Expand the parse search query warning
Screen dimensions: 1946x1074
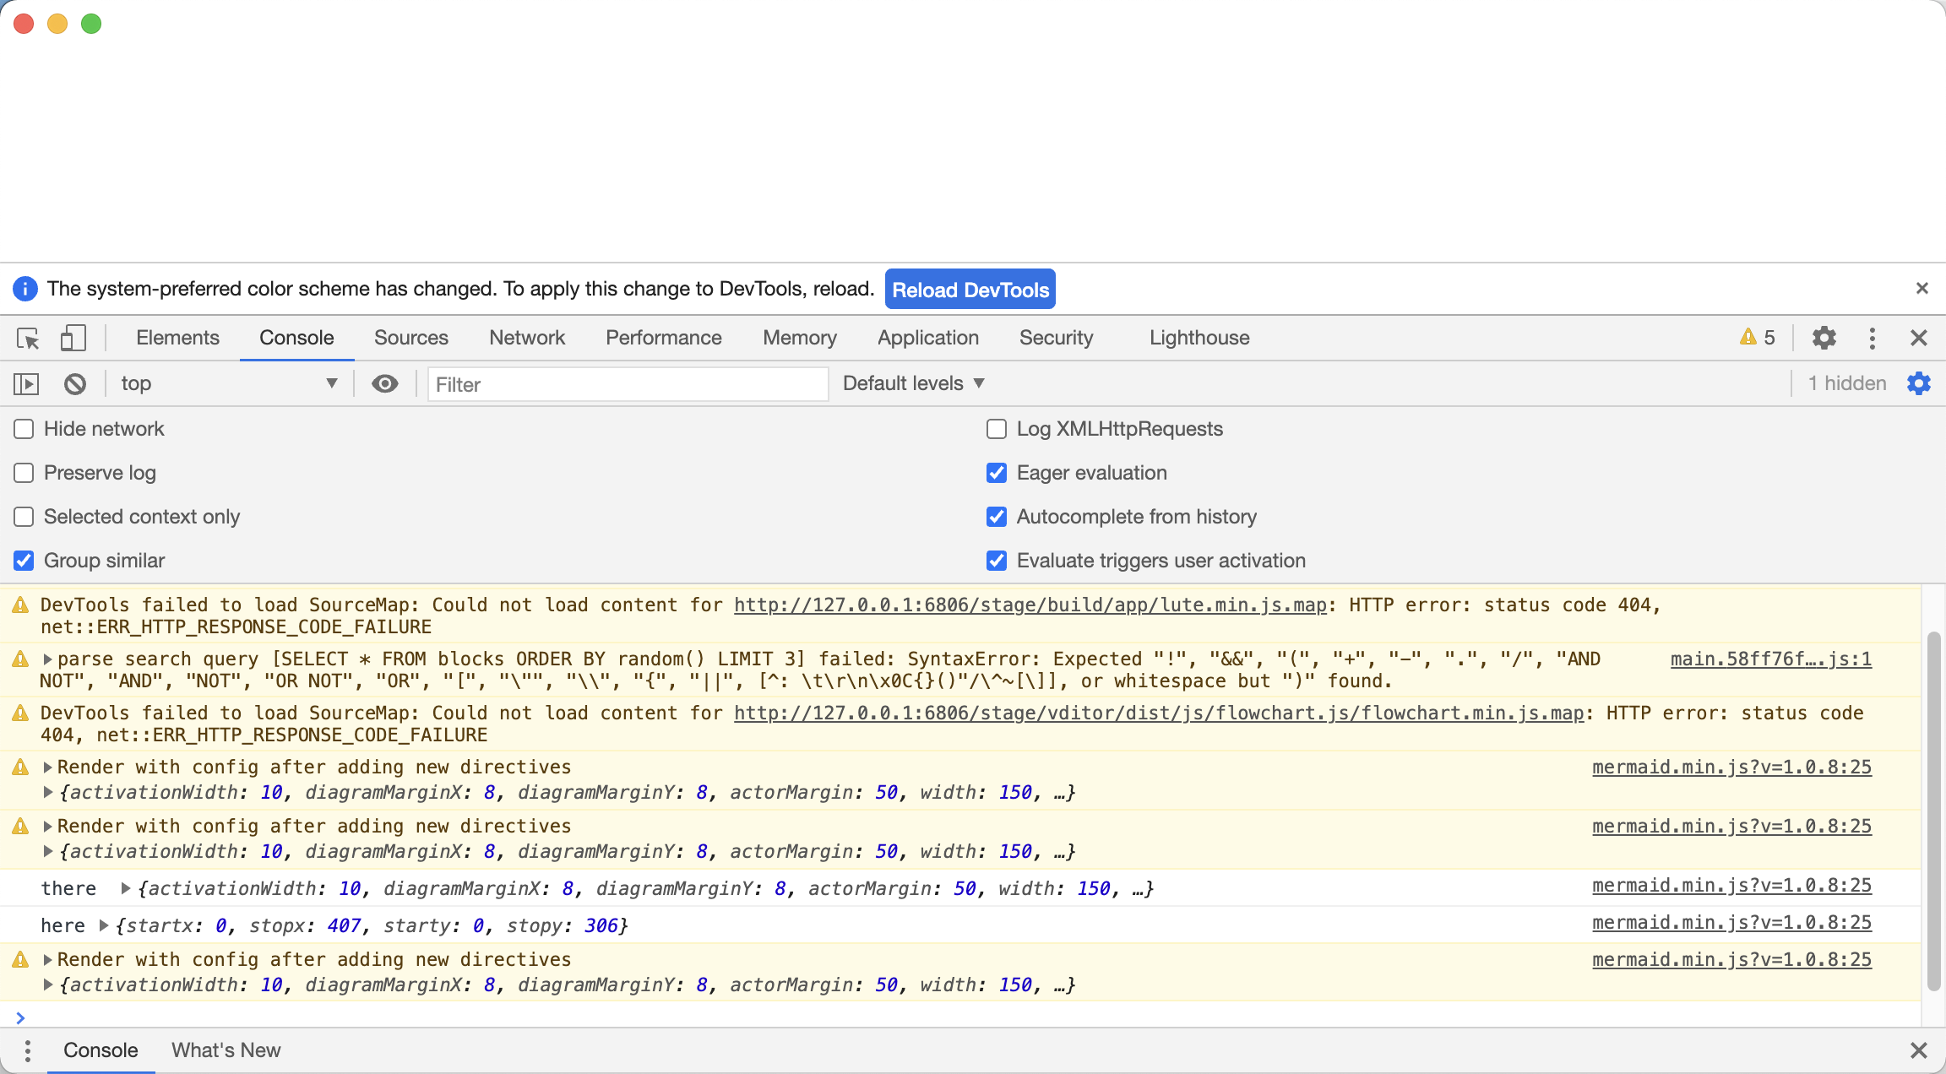click(48, 659)
